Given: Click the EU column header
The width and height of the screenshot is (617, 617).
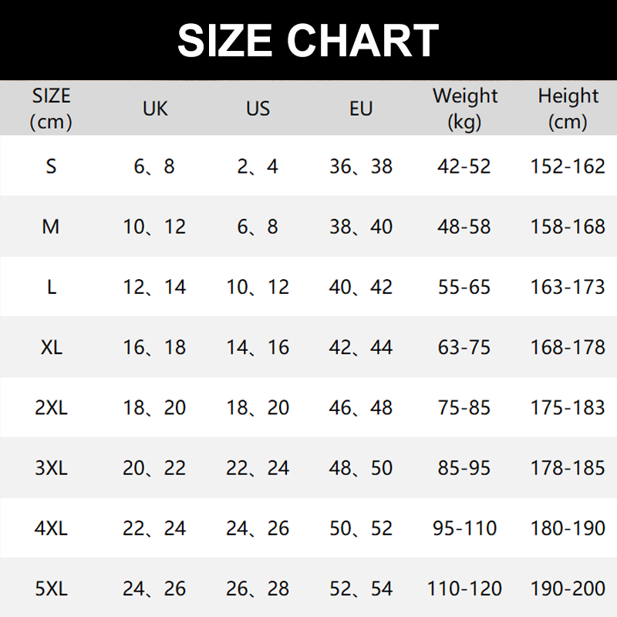Looking at the screenshot, I should (x=361, y=109).
